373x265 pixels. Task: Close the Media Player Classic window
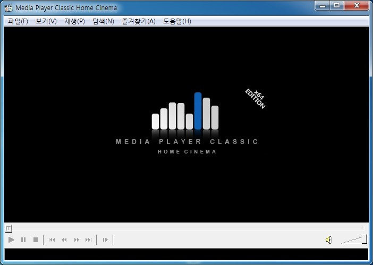coord(357,6)
